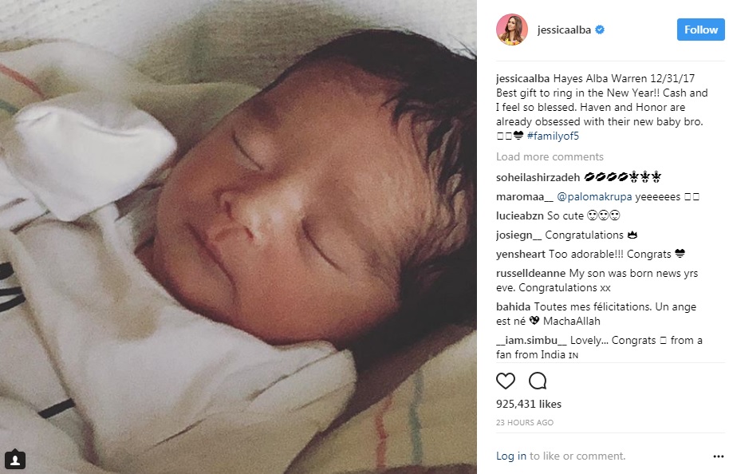Visit commenter soheilashirzadeh's profile
This screenshot has width=729, height=474.
tap(538, 177)
